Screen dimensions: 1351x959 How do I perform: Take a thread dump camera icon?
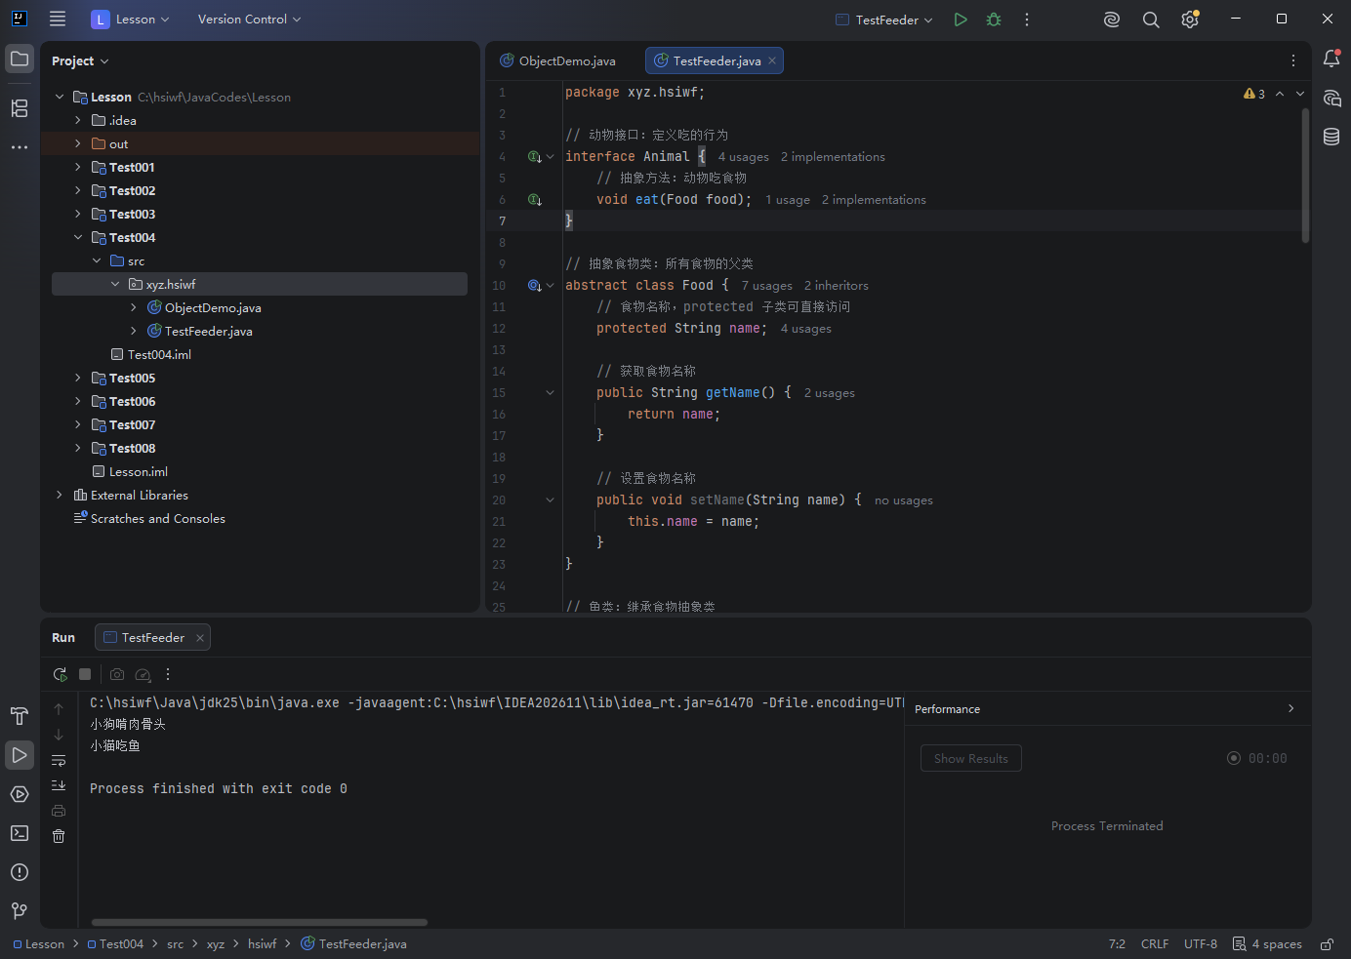coord(117,674)
